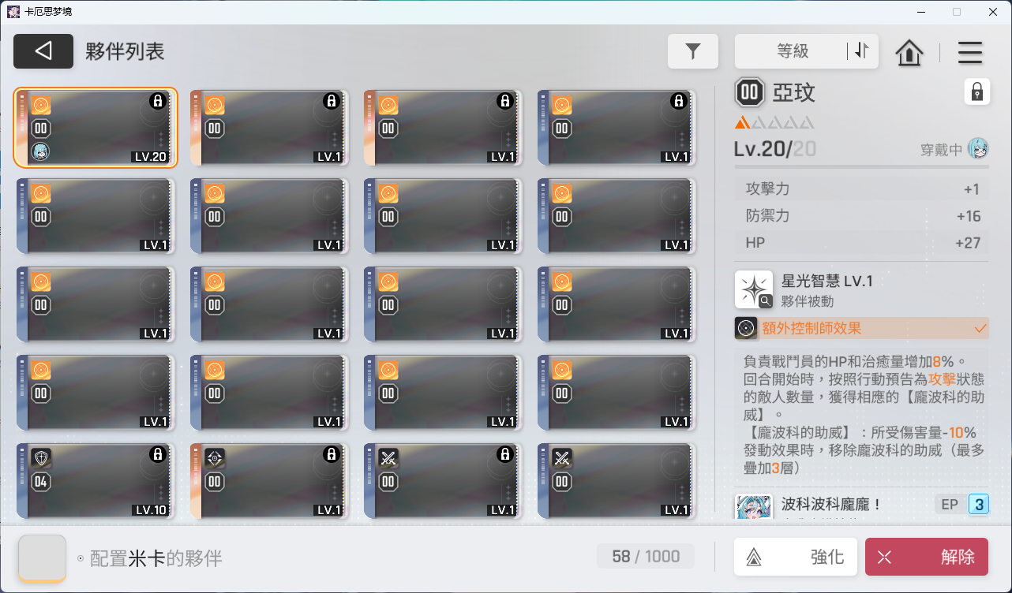Click the avatar next to 穿戴中
Viewport: 1012px width, 593px height.
click(978, 148)
